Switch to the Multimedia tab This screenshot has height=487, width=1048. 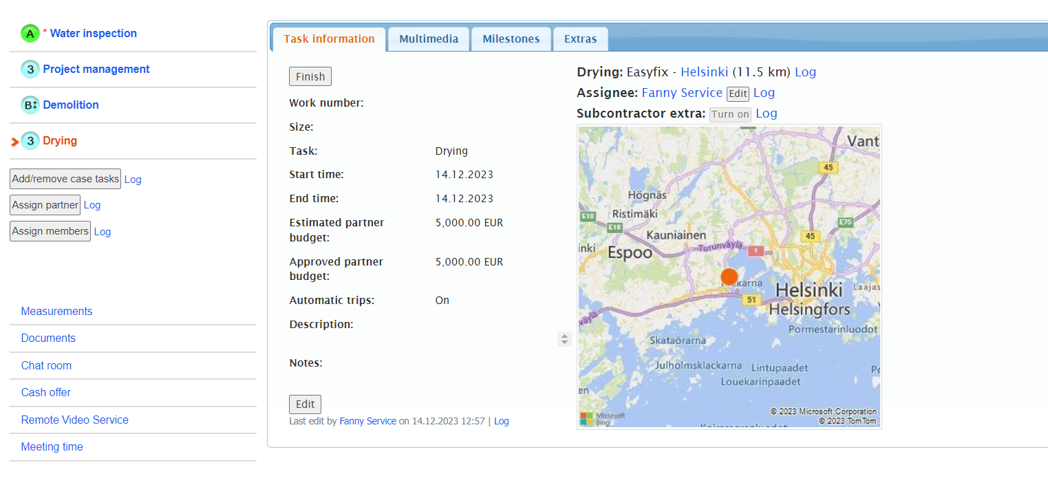click(x=428, y=39)
